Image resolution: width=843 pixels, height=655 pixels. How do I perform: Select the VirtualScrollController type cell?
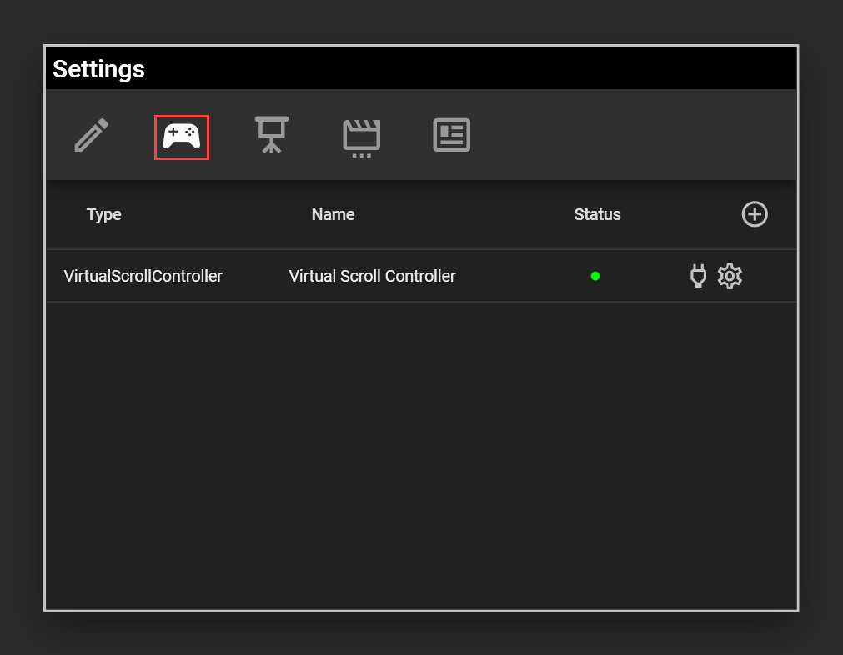click(143, 276)
